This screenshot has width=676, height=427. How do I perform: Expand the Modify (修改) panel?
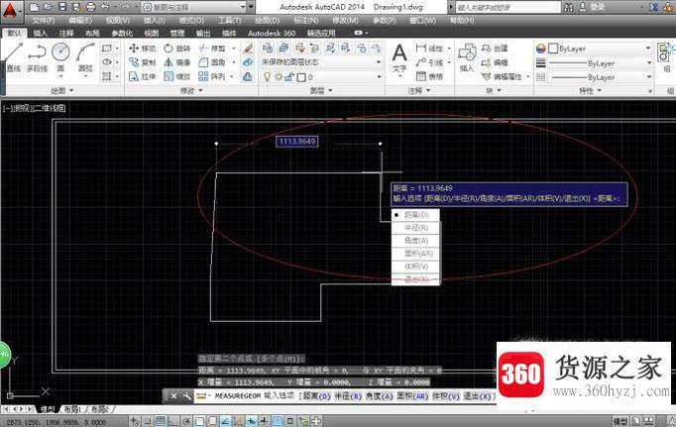tap(192, 90)
